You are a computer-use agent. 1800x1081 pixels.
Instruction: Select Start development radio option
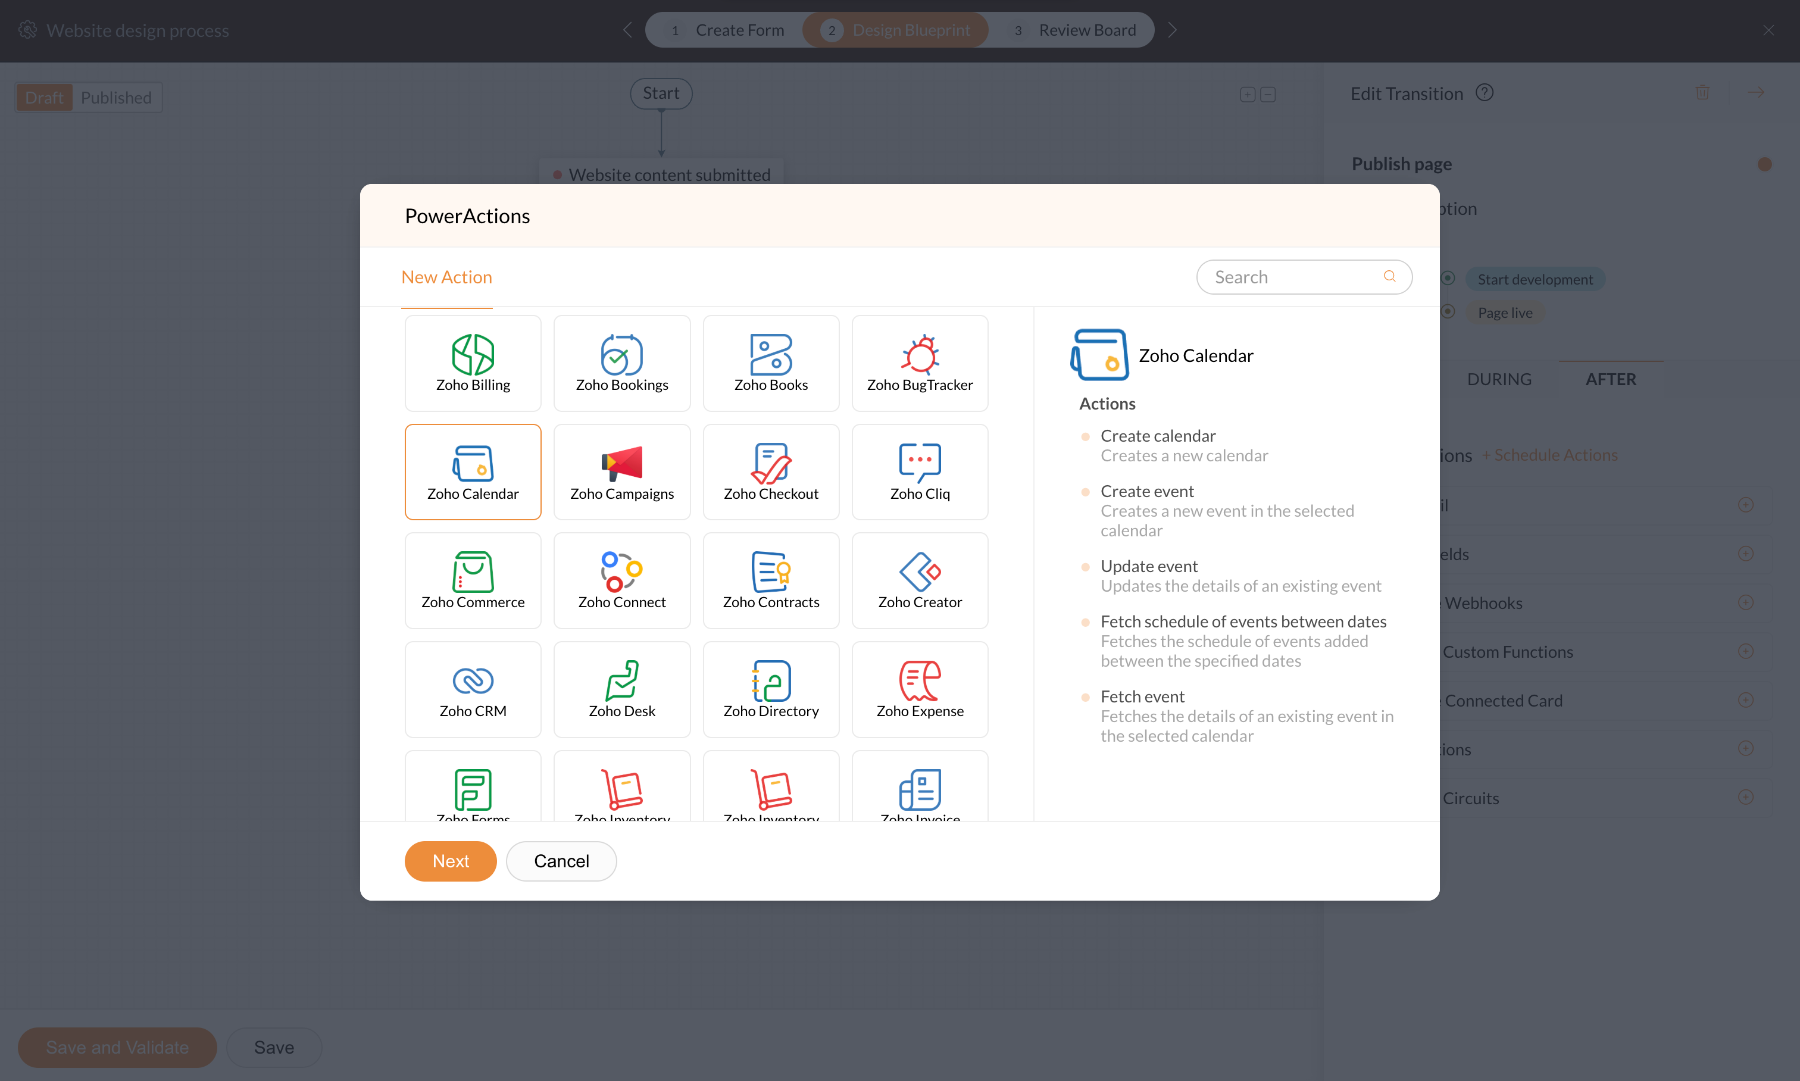[x=1448, y=278]
